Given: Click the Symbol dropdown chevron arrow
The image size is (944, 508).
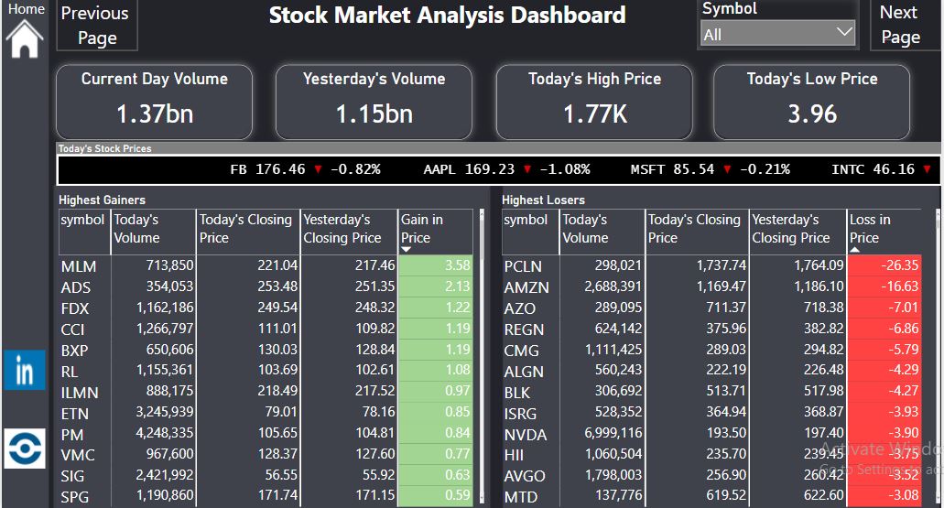Looking at the screenshot, I should pos(845,32).
